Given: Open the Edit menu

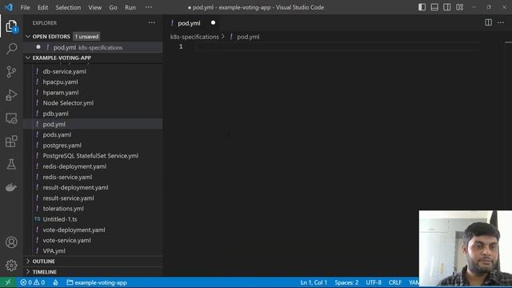Looking at the screenshot, I should 42,7.
